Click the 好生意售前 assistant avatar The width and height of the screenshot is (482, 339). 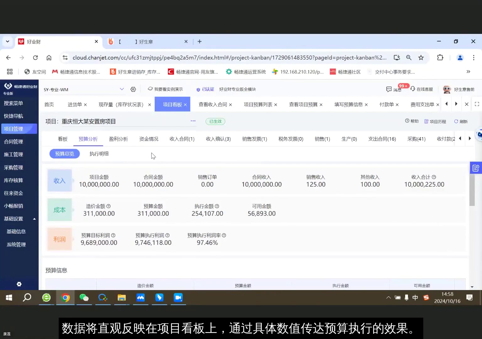[x=447, y=89]
